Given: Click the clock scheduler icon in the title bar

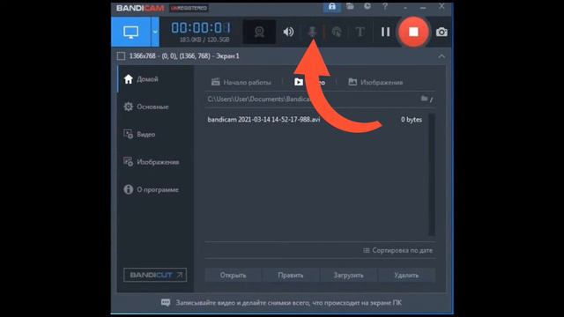Looking at the screenshot, I should pyautogui.click(x=367, y=6).
